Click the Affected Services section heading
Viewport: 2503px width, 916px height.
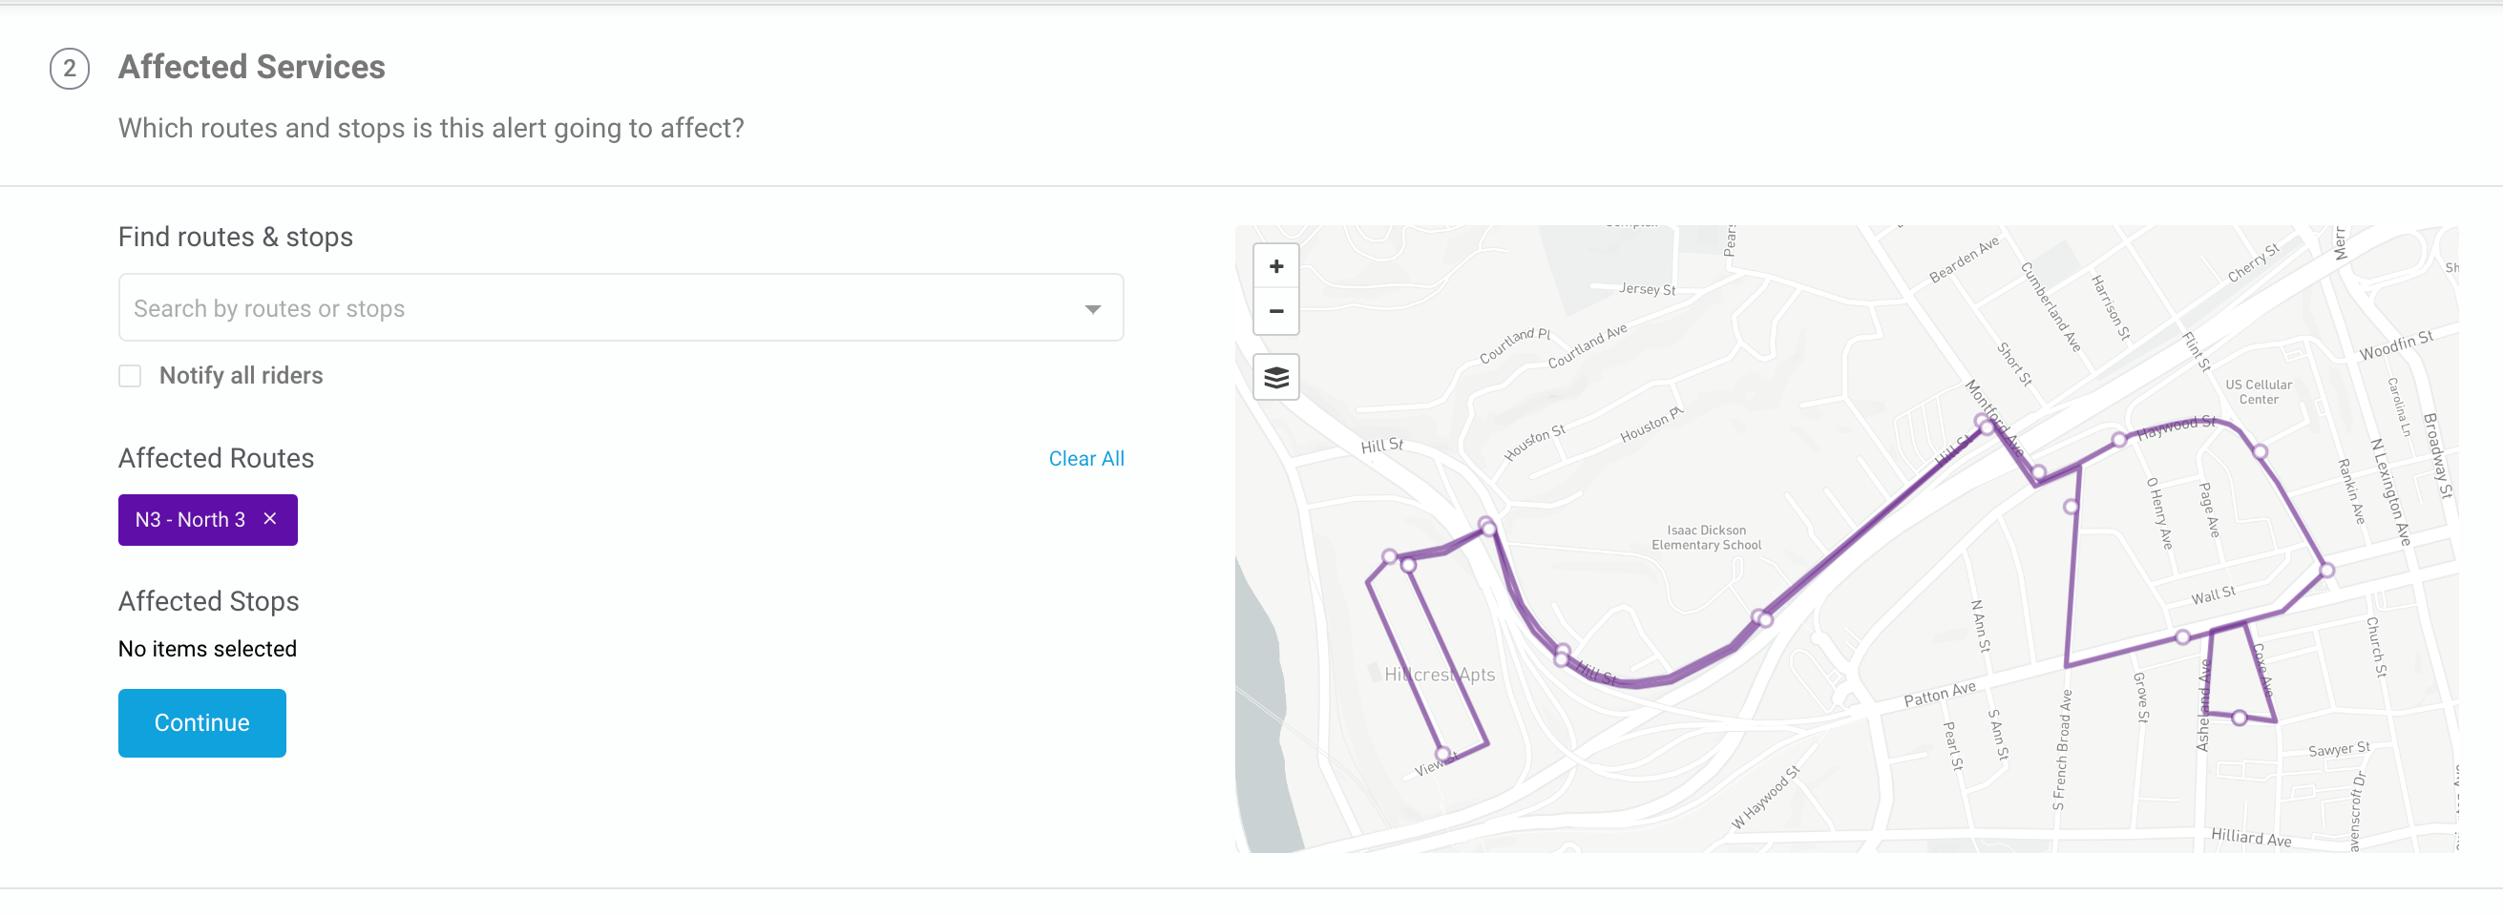pos(252,67)
